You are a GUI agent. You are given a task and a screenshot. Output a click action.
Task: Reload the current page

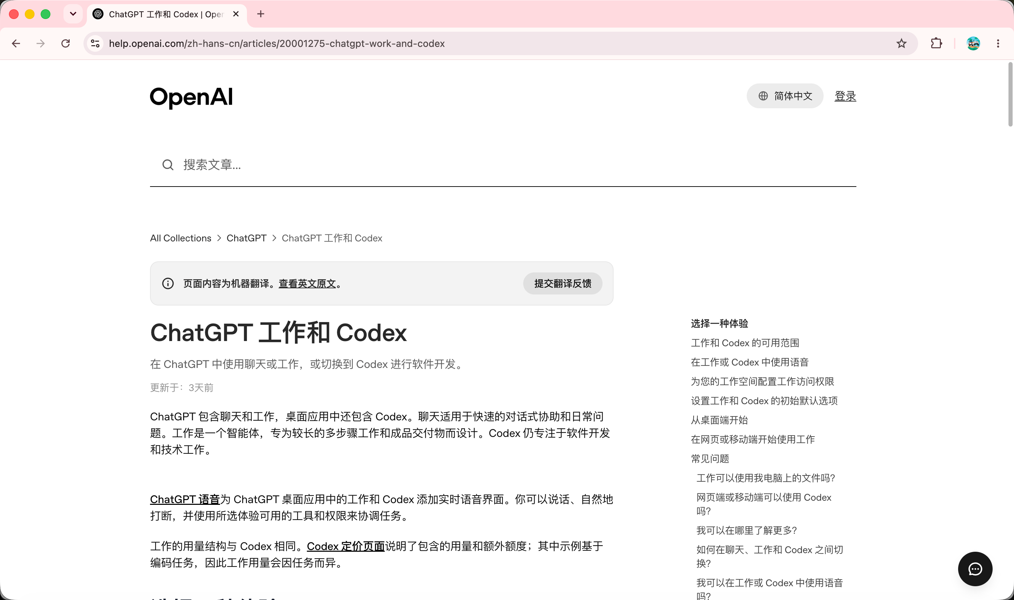tap(66, 44)
